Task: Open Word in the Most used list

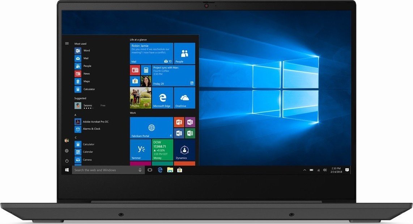Action: (x=82, y=50)
